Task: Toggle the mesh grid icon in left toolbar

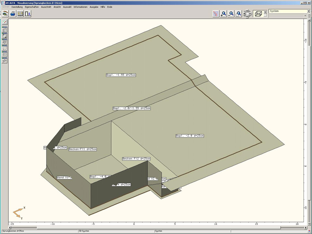Action: (x=5, y=42)
